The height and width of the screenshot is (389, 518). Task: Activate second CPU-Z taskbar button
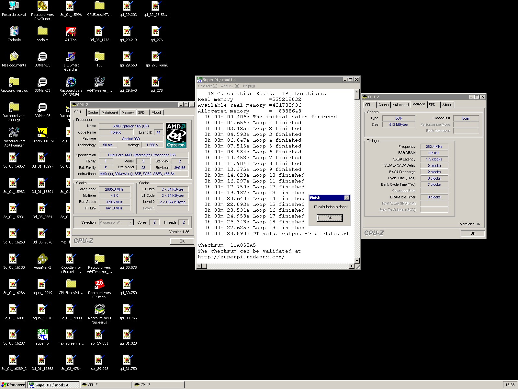(x=159, y=385)
